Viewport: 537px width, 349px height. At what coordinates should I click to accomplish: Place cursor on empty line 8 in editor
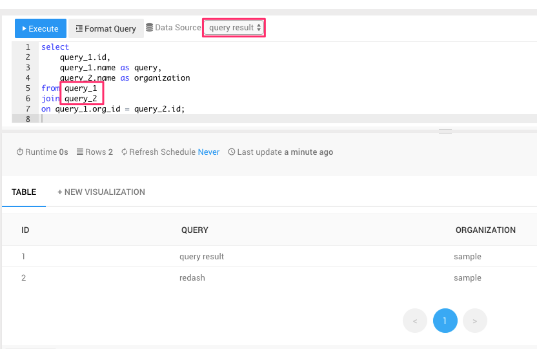tap(194, 119)
